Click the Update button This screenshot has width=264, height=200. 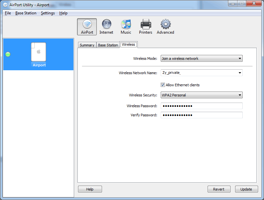246,189
